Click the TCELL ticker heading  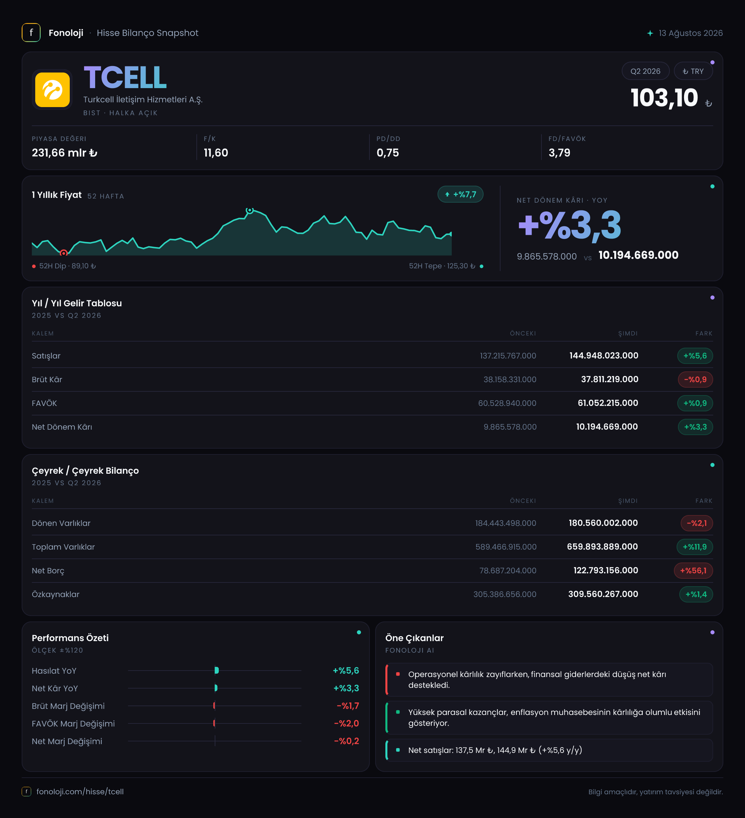[125, 77]
